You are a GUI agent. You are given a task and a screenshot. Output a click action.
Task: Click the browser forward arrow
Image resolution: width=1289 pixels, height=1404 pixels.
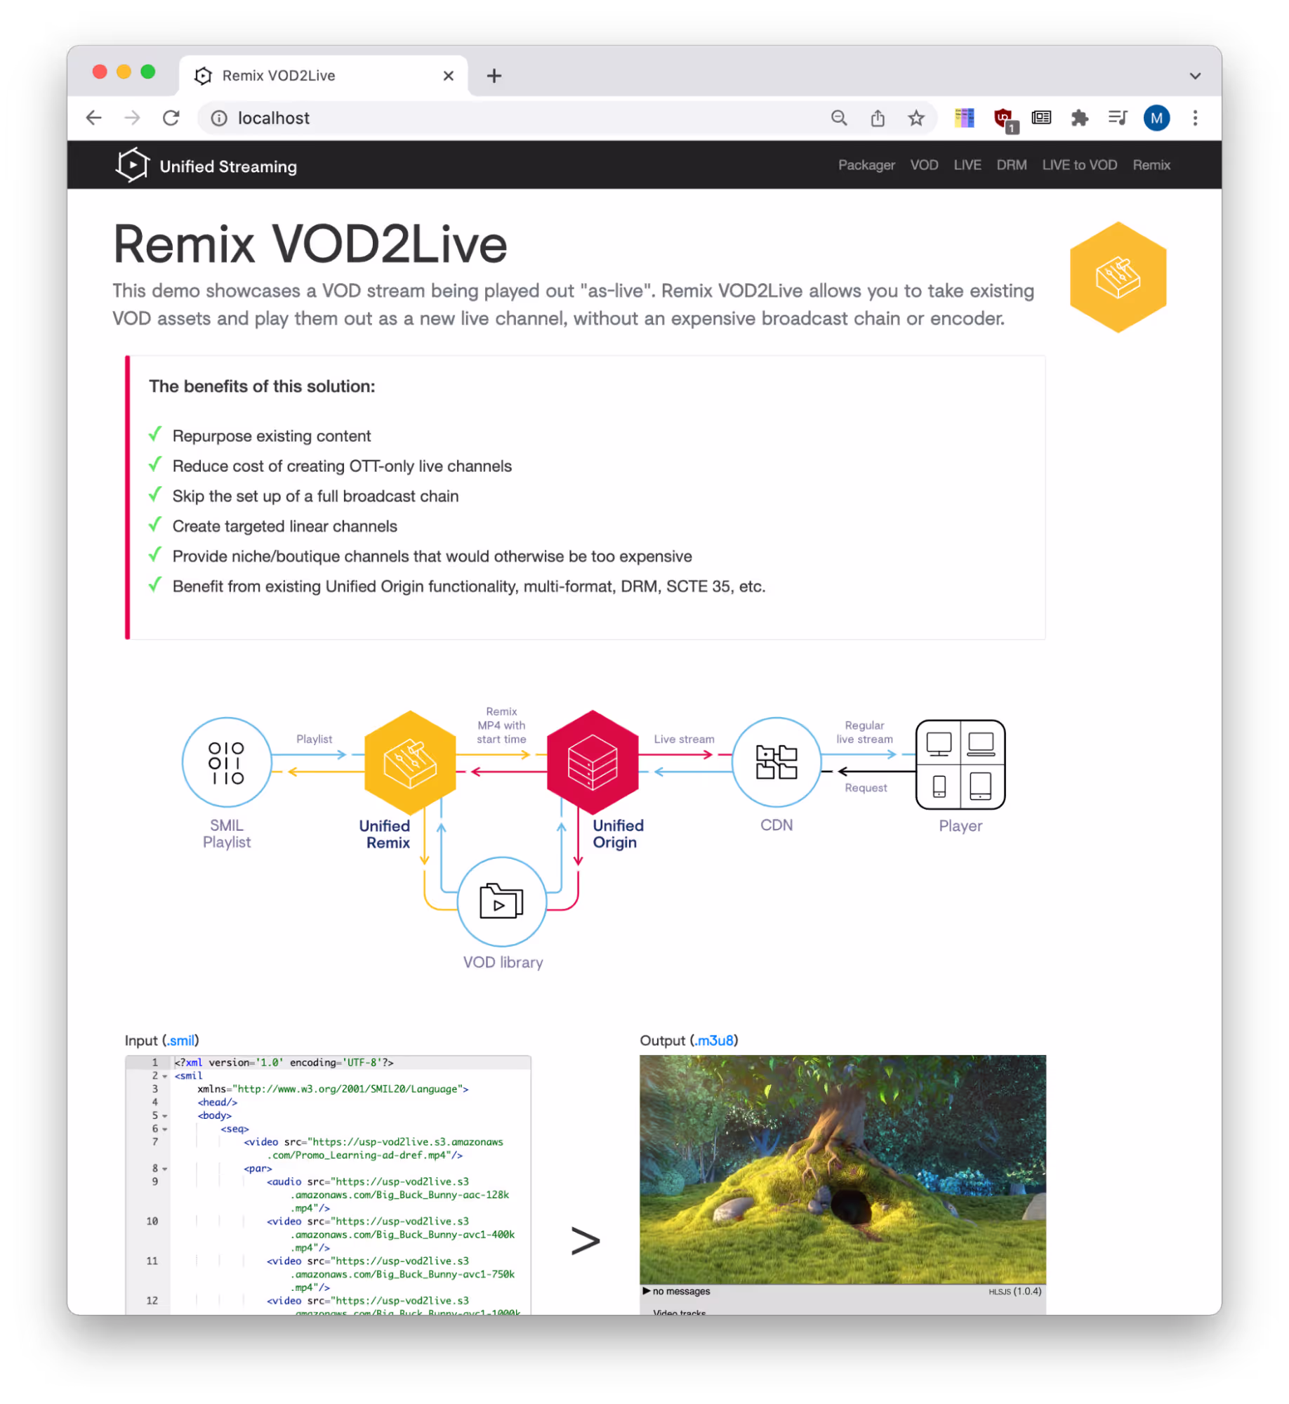(131, 117)
